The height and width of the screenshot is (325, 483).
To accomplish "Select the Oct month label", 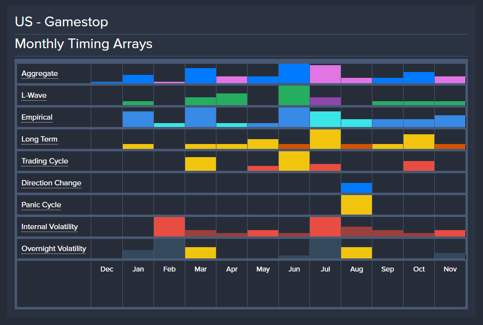I will 419,269.
